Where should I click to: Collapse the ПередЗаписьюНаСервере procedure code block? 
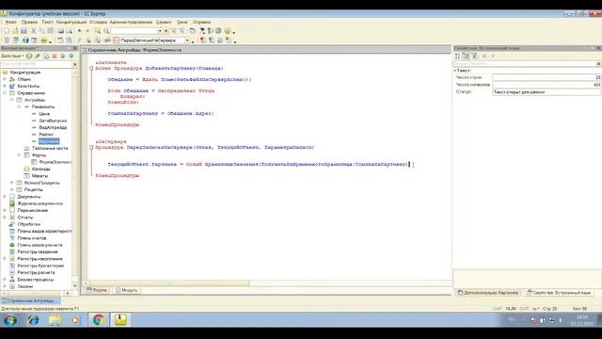point(91,147)
